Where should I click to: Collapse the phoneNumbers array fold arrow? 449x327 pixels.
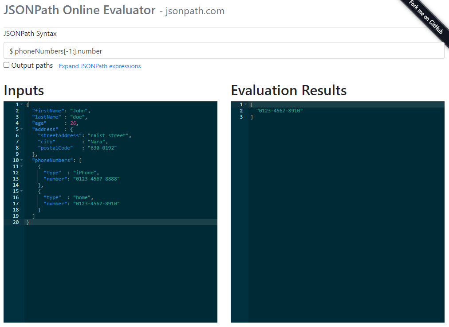click(21, 160)
